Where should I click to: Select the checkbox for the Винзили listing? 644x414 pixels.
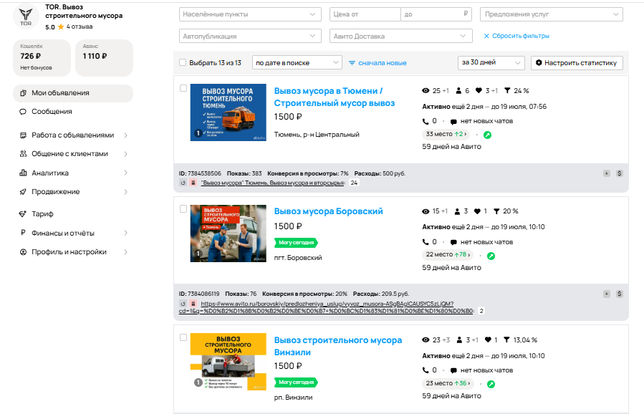point(183,337)
